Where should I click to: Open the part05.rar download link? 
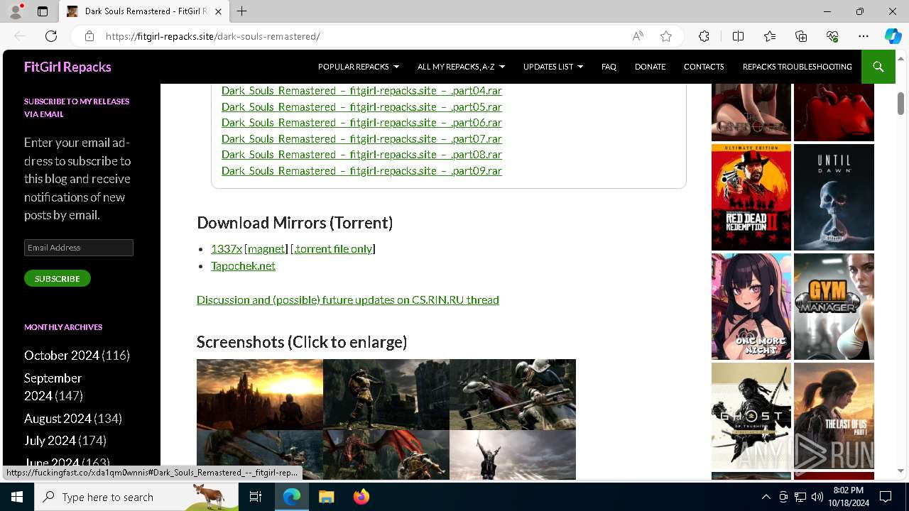pyautogui.click(x=361, y=107)
